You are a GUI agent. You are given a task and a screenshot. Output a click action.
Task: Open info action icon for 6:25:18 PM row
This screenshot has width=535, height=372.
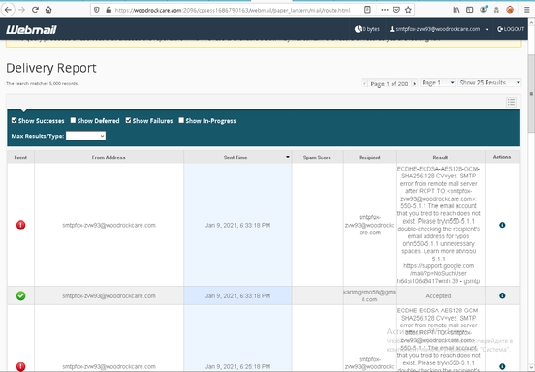(x=502, y=366)
